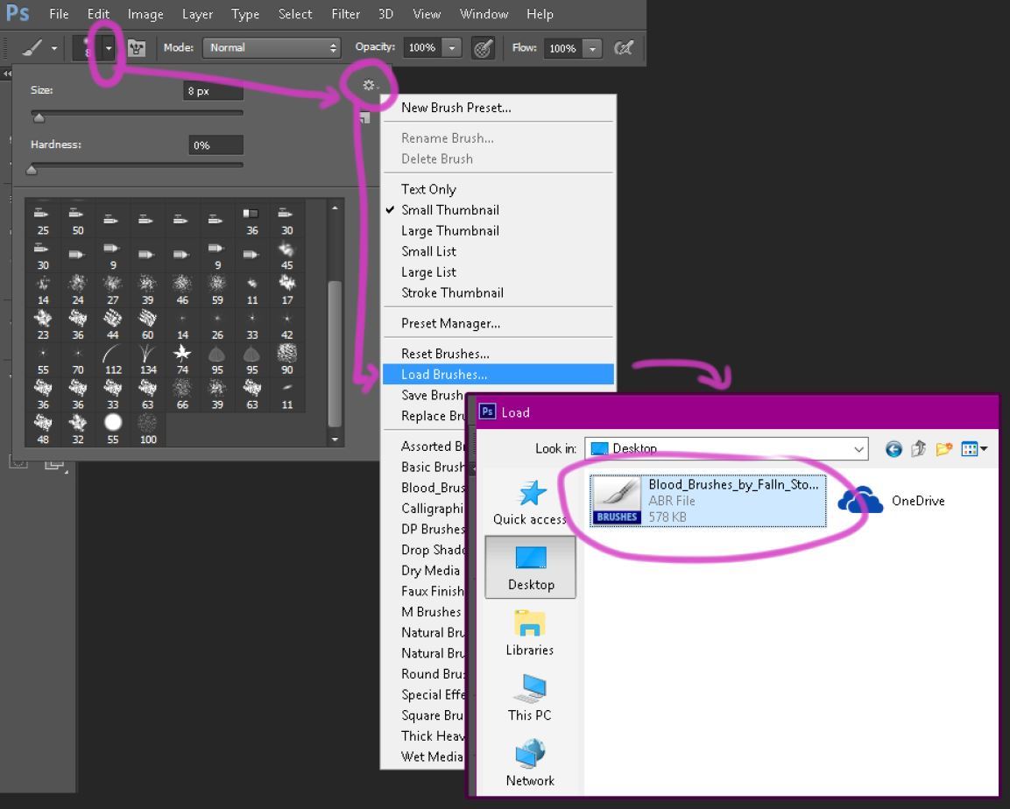Viewport: 1010px width, 809px height.
Task: Select Stroke Thumbnail view option
Action: [x=498, y=292]
